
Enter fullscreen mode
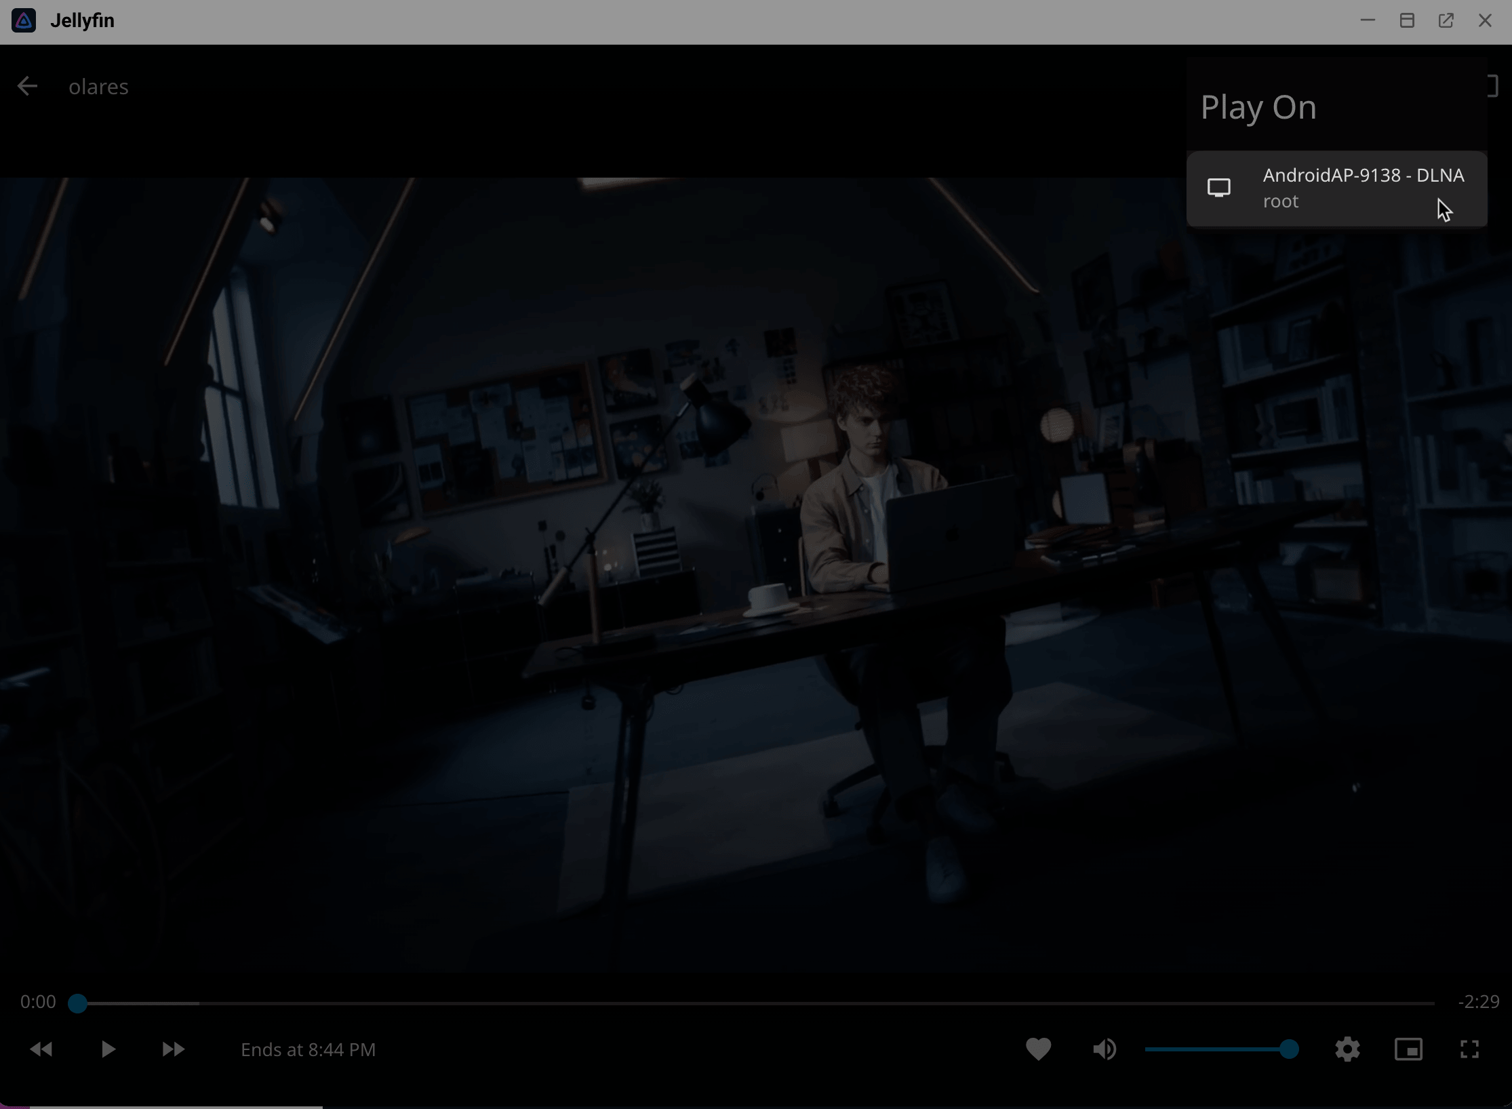coord(1469,1049)
